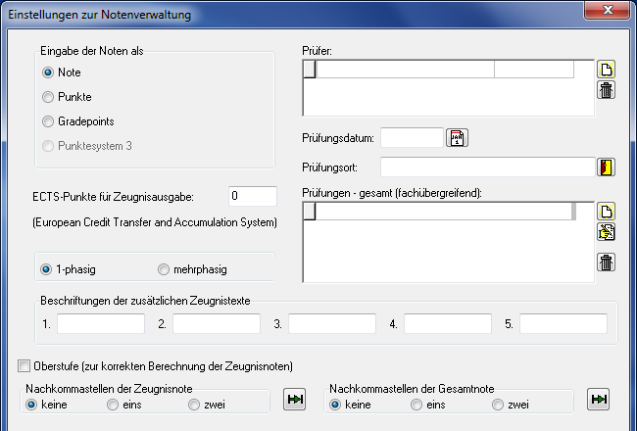Image resolution: width=637 pixels, height=431 pixels.
Task: Edit entry in Prüfungen gesamt list
Action: click(x=606, y=232)
